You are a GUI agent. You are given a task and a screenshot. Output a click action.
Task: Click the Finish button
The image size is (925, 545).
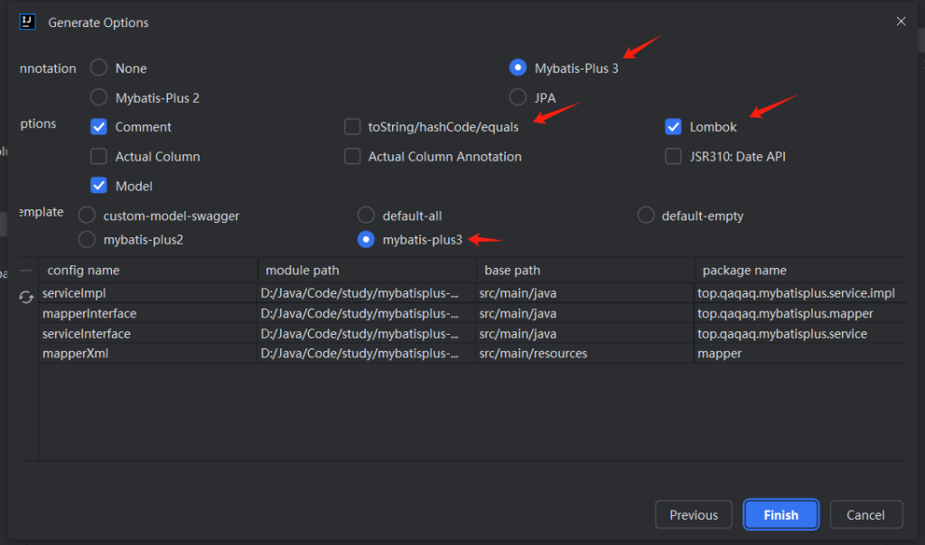click(x=780, y=515)
